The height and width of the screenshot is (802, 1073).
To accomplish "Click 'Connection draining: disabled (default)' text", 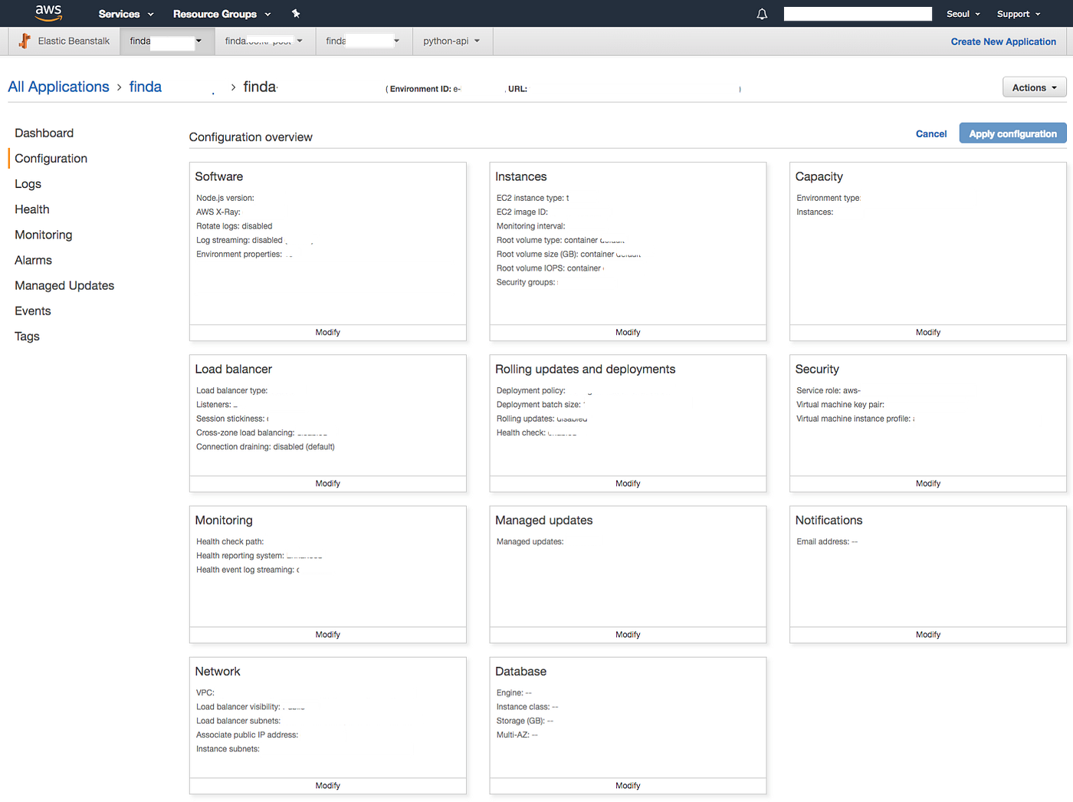I will (265, 447).
